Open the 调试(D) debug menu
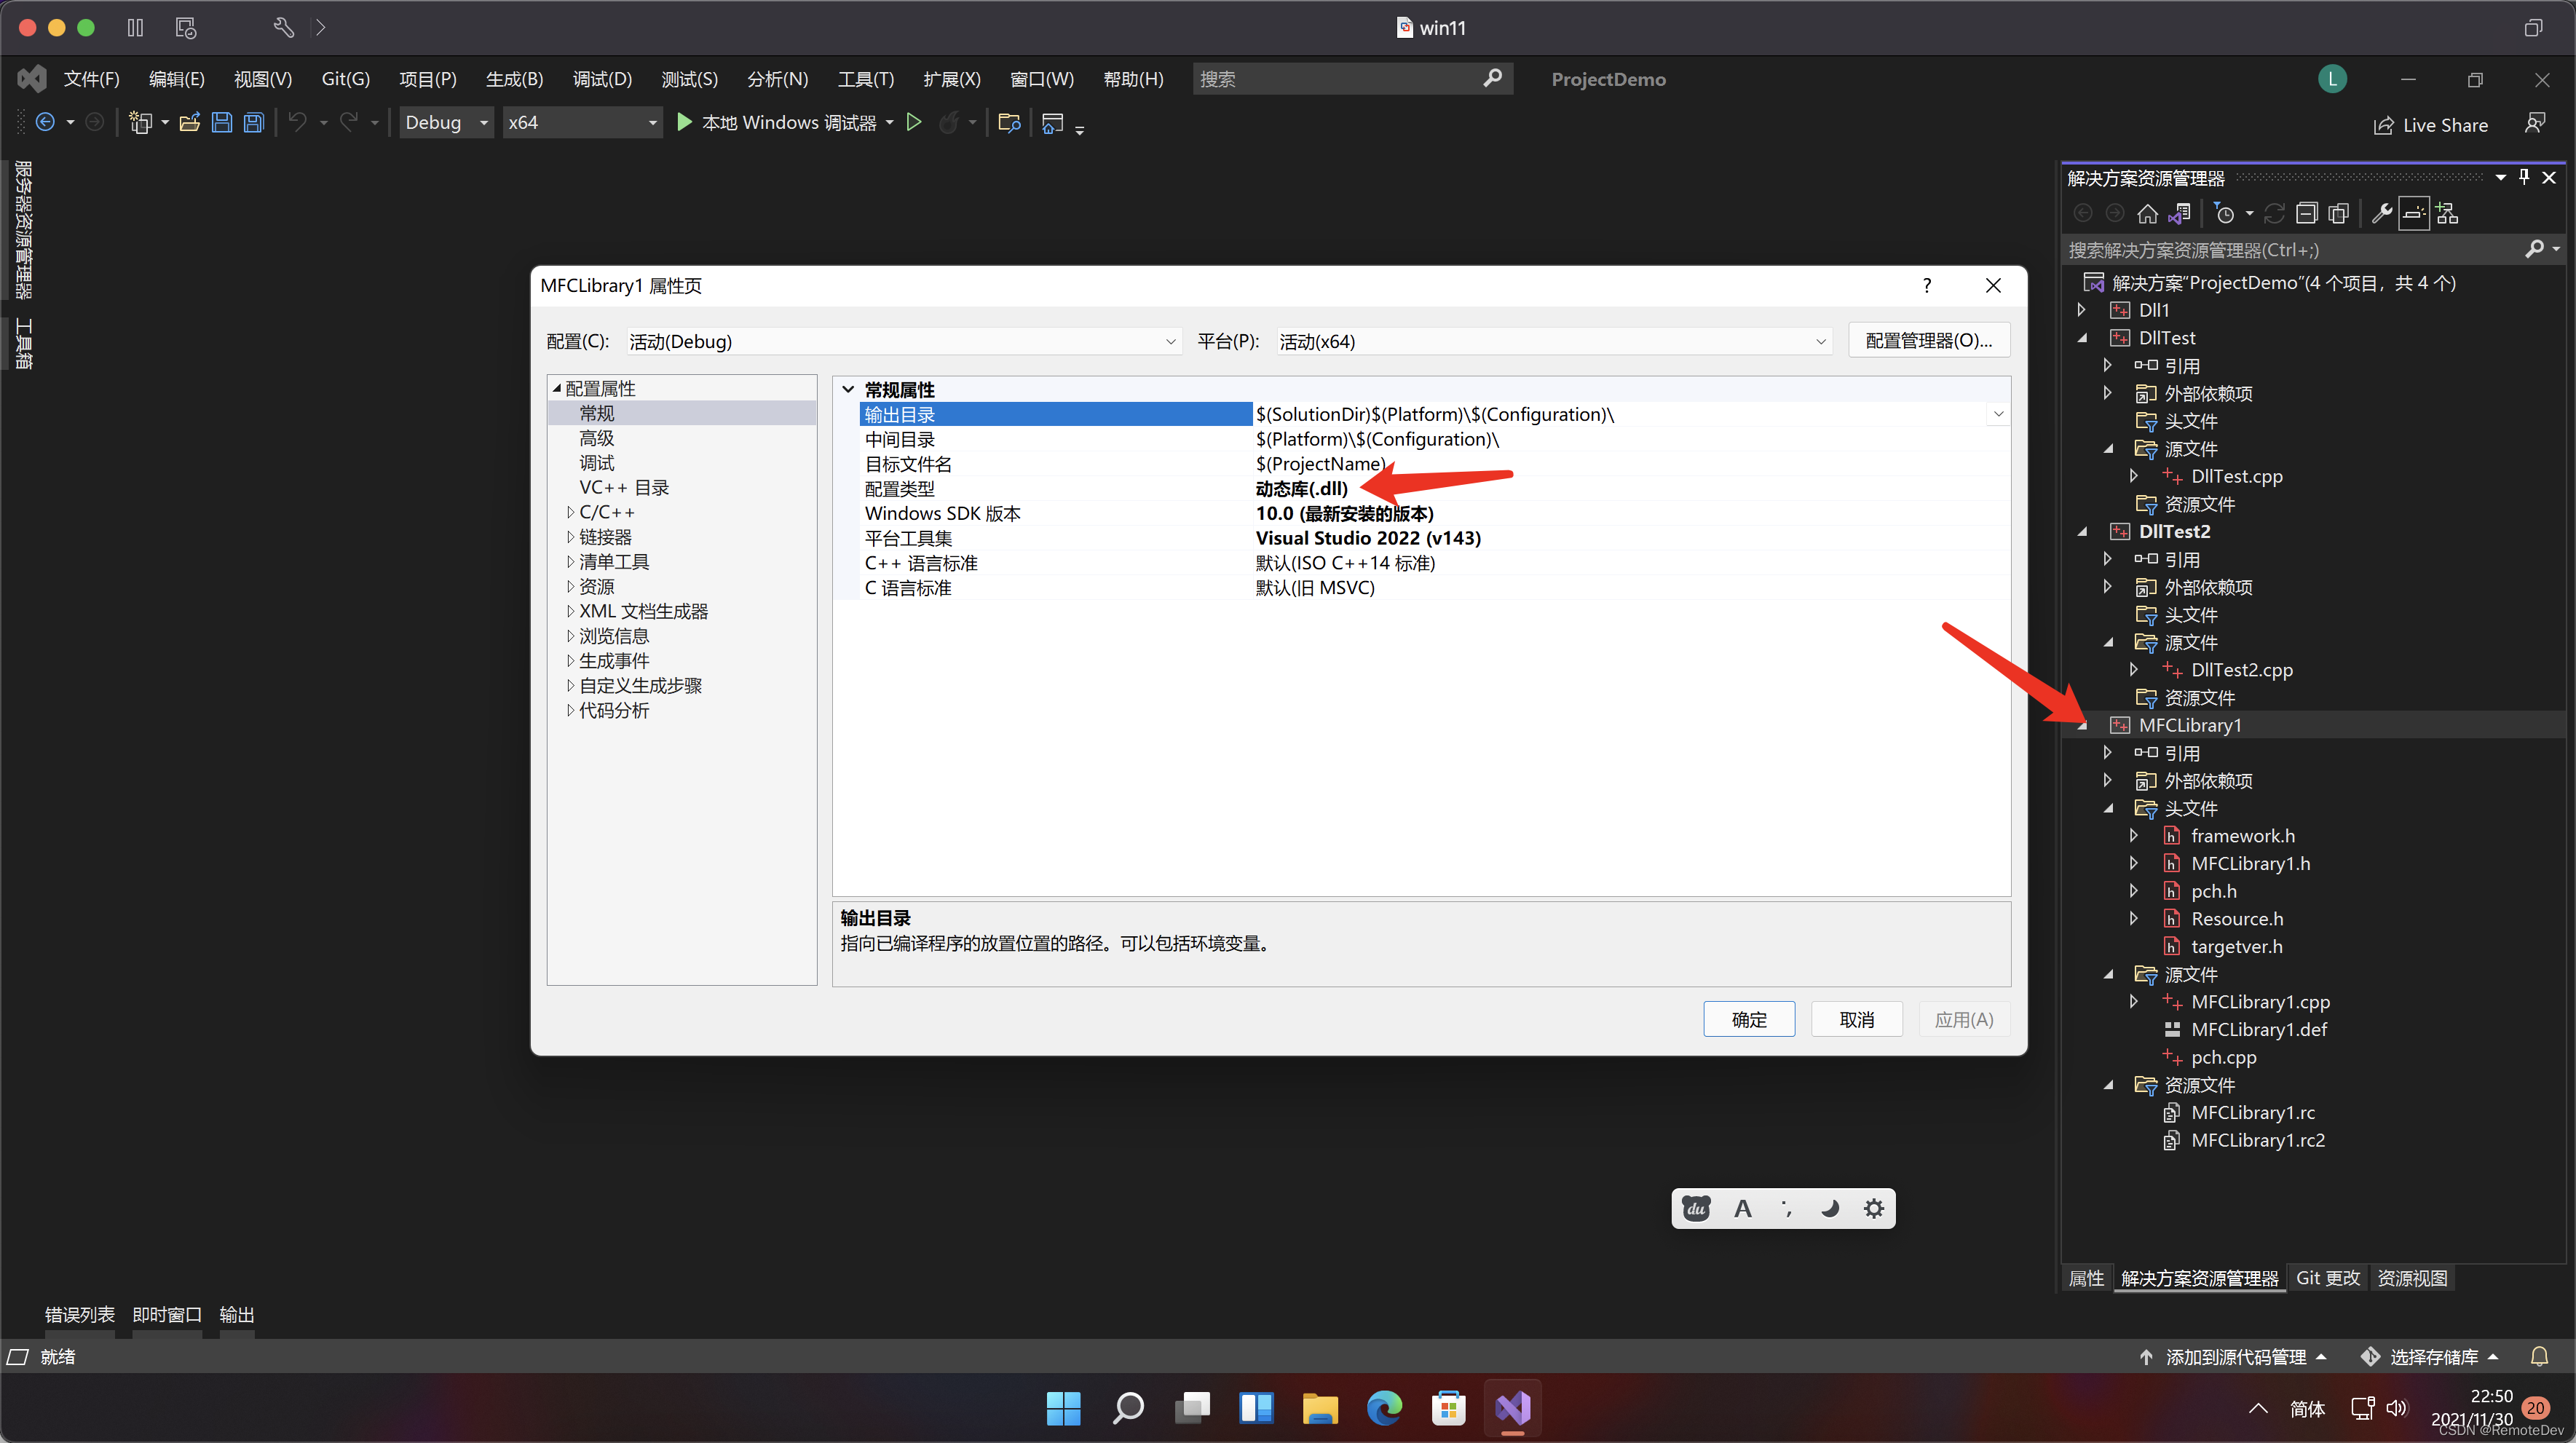 pos(602,79)
